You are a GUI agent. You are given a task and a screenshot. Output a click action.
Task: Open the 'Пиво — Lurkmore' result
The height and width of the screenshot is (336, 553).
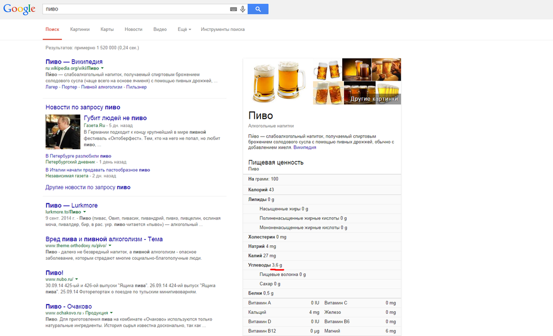(71, 206)
